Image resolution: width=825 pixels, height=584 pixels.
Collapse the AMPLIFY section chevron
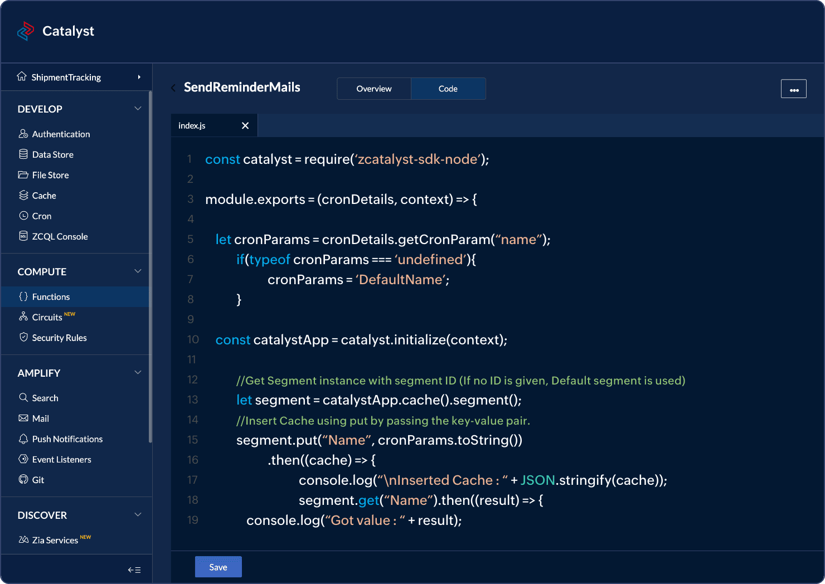coord(138,373)
